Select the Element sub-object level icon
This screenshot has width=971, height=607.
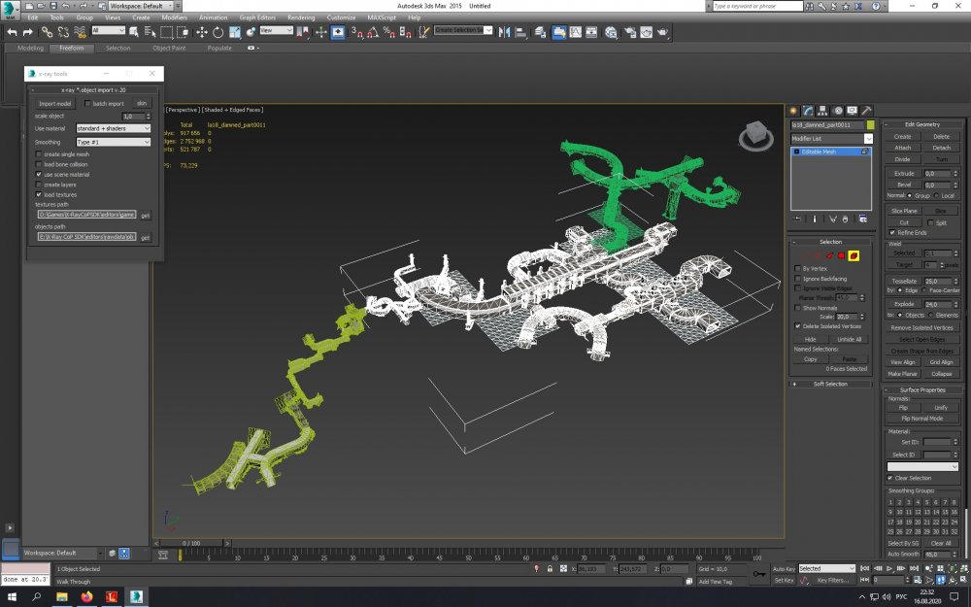click(854, 255)
